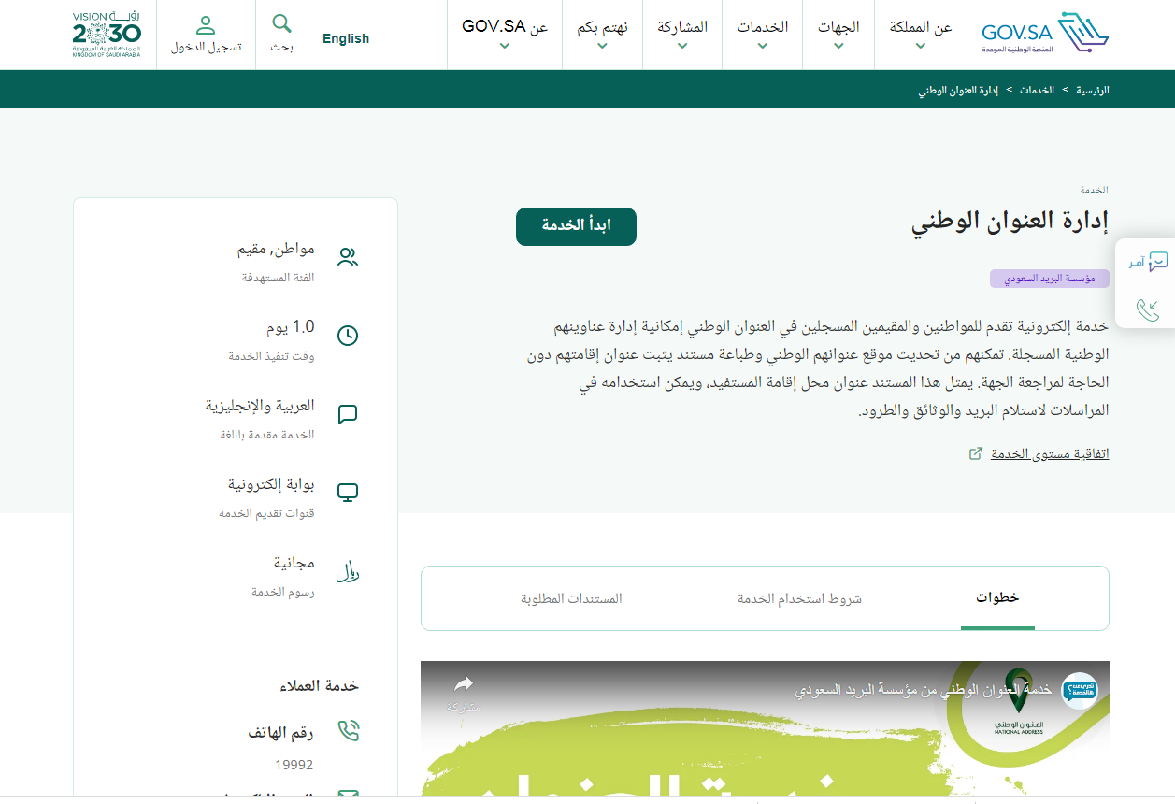
Task: Open the اتفاقية مستوى الخدمة link
Action: pyautogui.click(x=1049, y=453)
